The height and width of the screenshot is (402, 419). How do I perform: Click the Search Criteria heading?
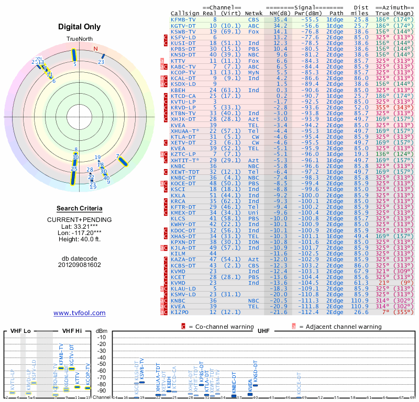(x=79, y=208)
